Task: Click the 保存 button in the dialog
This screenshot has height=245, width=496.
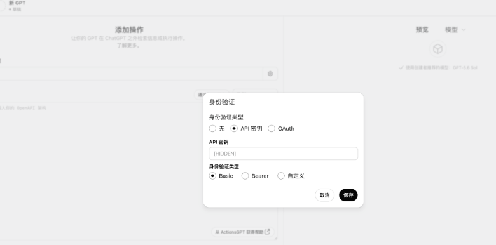Action: 348,195
